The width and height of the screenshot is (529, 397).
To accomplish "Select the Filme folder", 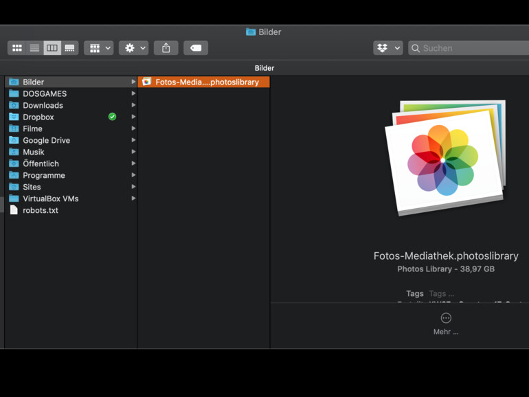I will tap(71, 128).
